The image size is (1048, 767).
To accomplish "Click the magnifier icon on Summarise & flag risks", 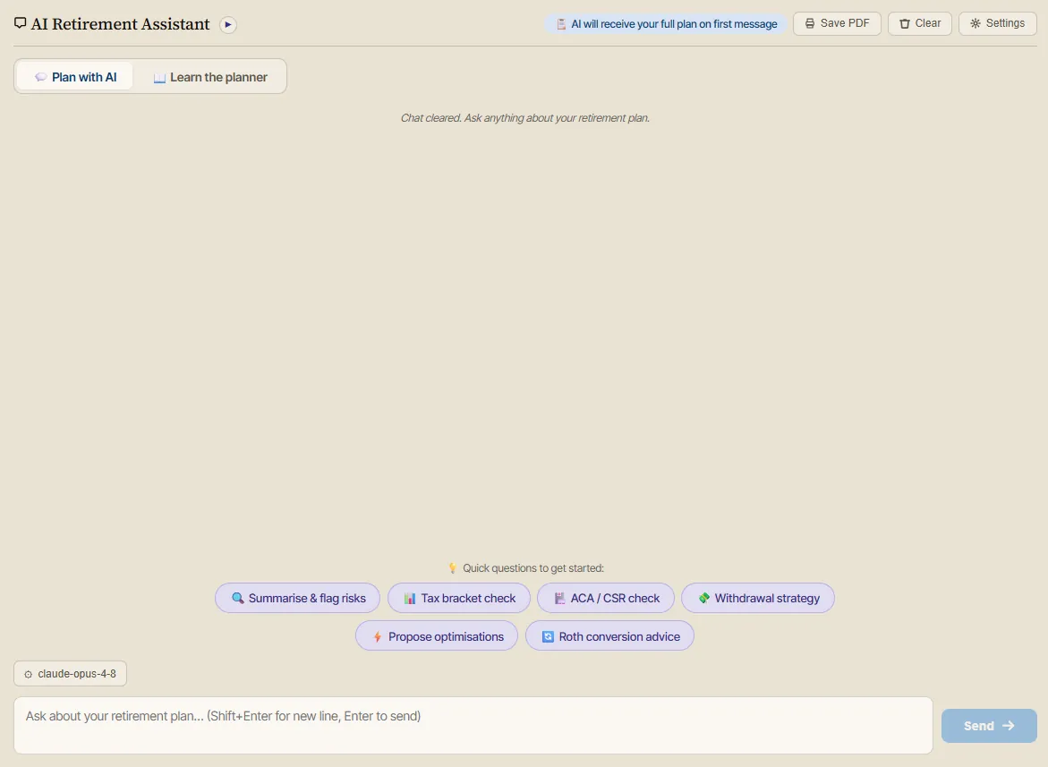I will pyautogui.click(x=237, y=598).
